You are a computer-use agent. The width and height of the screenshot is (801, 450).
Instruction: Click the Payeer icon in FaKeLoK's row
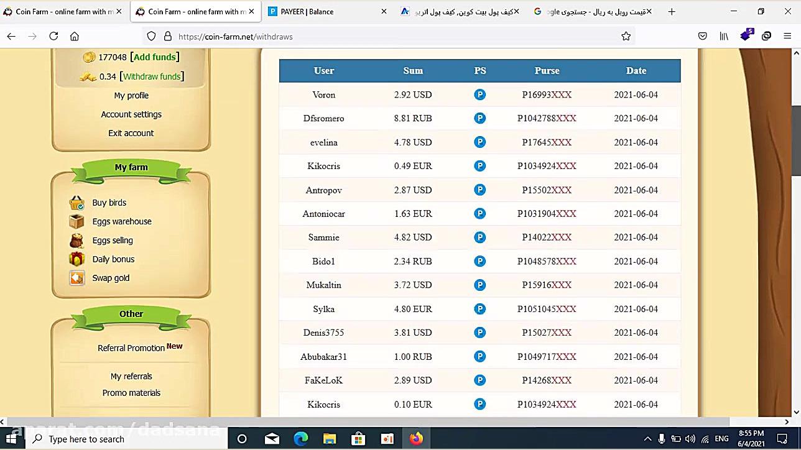(479, 380)
